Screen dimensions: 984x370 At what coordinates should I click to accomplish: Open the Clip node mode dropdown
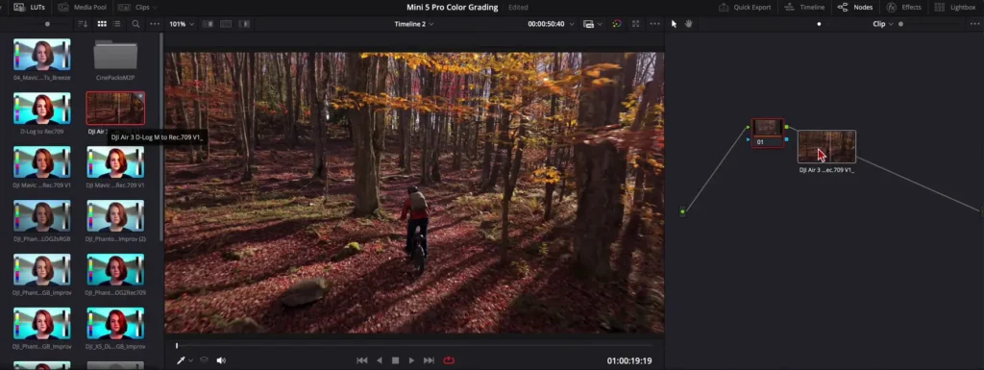pos(882,24)
